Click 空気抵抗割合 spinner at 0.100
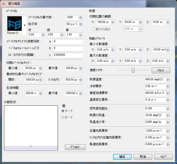This screenshot has height=164, width=177. [168, 109]
